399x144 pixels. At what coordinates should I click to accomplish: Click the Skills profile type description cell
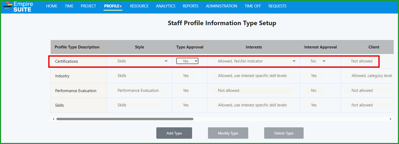click(x=60, y=105)
